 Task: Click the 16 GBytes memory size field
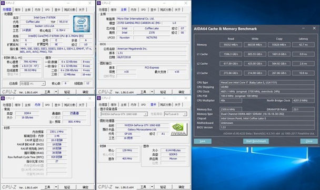point(27,117)
